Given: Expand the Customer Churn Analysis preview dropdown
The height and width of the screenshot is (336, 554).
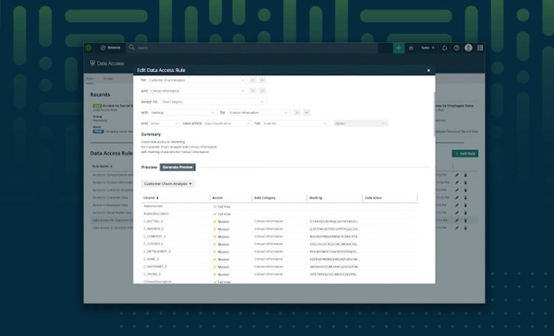Looking at the screenshot, I should [168, 183].
